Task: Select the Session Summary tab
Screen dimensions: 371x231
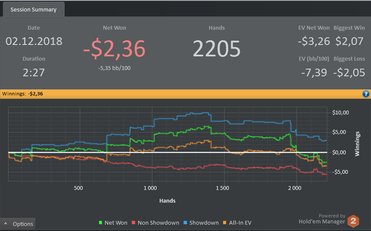Action: (x=33, y=10)
